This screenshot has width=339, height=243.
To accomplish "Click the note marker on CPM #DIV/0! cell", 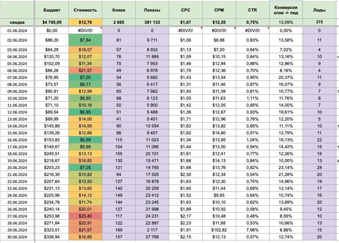I will pos(235,28).
